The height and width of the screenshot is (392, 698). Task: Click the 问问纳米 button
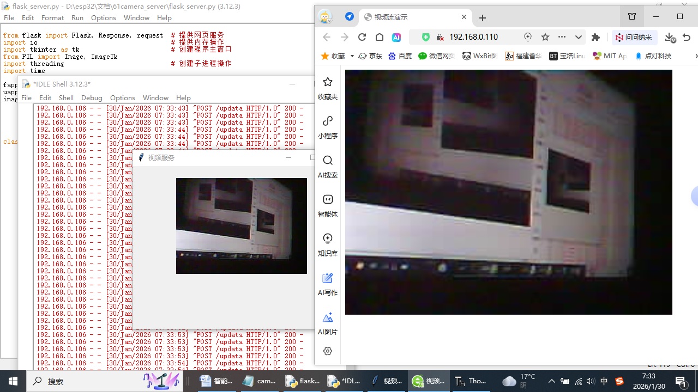coord(634,37)
